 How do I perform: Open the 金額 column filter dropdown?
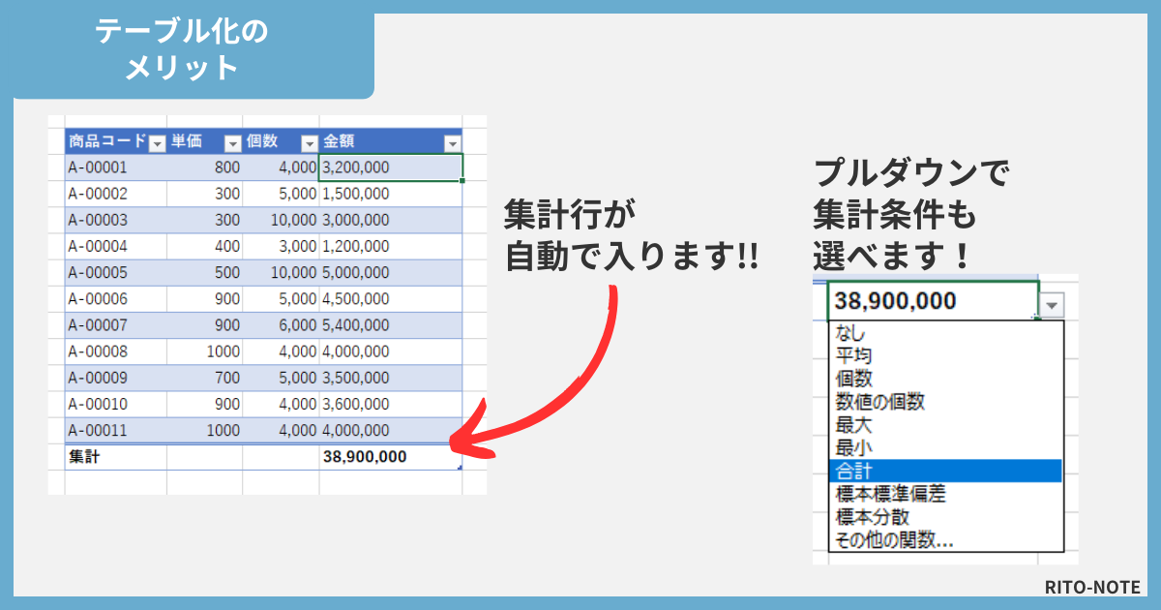click(x=452, y=143)
